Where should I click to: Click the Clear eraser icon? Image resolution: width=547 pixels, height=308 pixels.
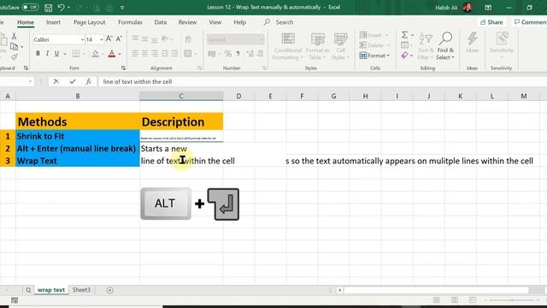pos(404,55)
